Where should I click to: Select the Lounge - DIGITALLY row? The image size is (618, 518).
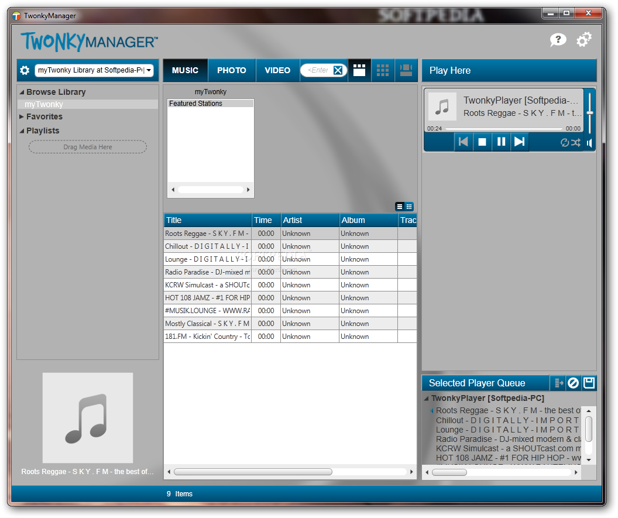290,259
